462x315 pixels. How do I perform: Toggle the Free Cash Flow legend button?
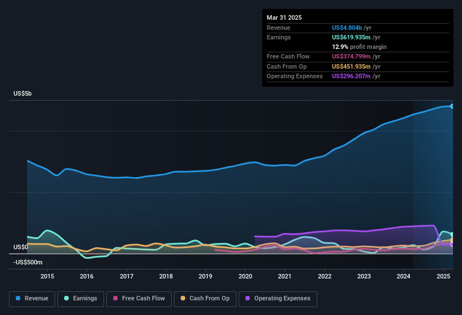139,299
